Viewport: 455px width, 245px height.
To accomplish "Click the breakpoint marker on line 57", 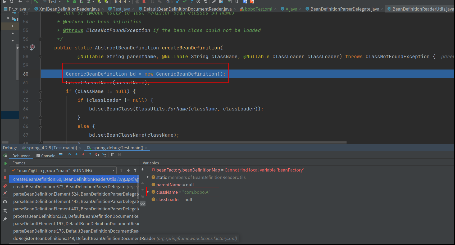I will point(33,47).
